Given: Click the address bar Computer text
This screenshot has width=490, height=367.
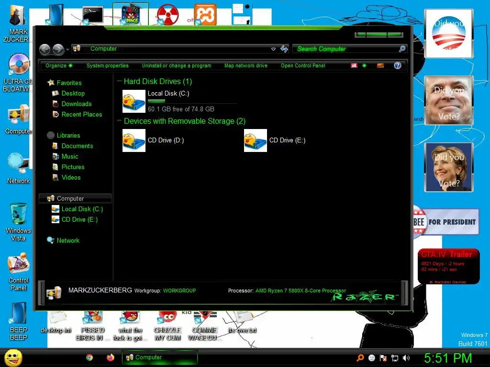Looking at the screenshot, I should pyautogui.click(x=103, y=49).
